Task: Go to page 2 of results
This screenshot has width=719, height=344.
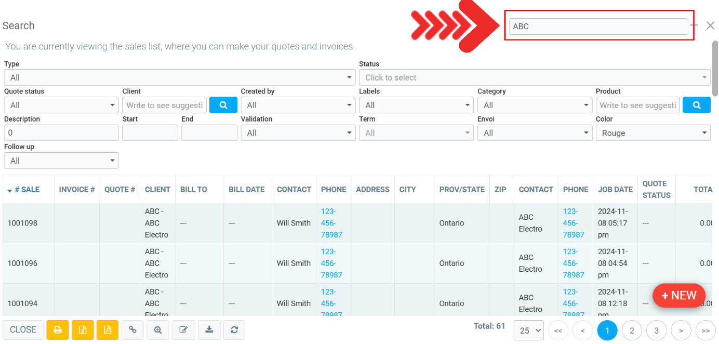Action: point(632,330)
